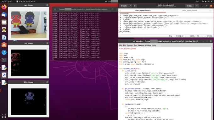Open Help menu in IDLE
The width and height of the screenshot is (214, 120).
click(x=154, y=45)
